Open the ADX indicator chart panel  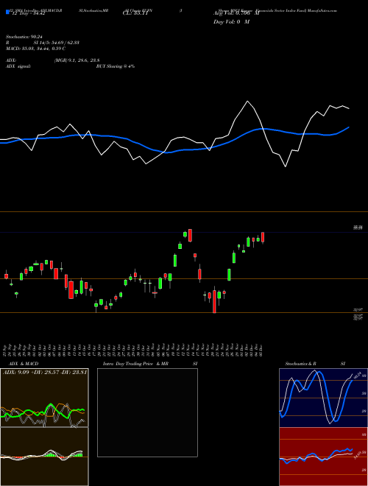coord(44,398)
